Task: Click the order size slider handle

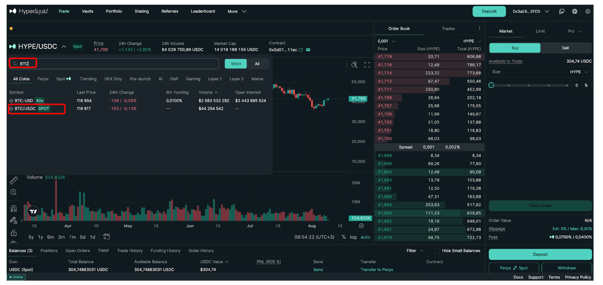Action: [491, 85]
